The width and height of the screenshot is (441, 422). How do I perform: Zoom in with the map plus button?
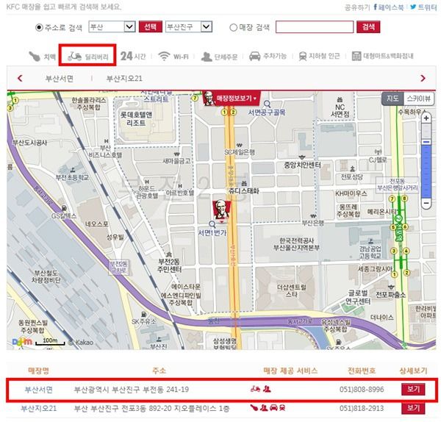[x=426, y=118]
